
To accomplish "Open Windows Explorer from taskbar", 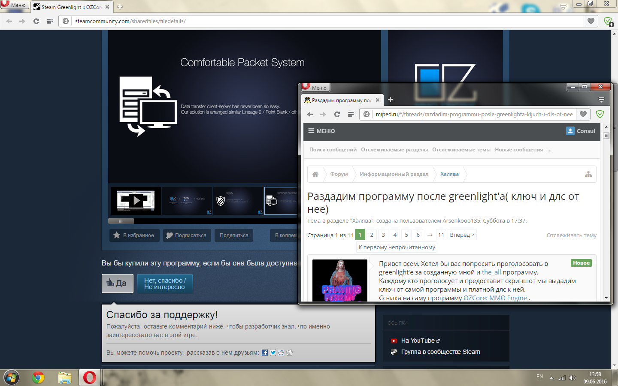I will pos(65,378).
